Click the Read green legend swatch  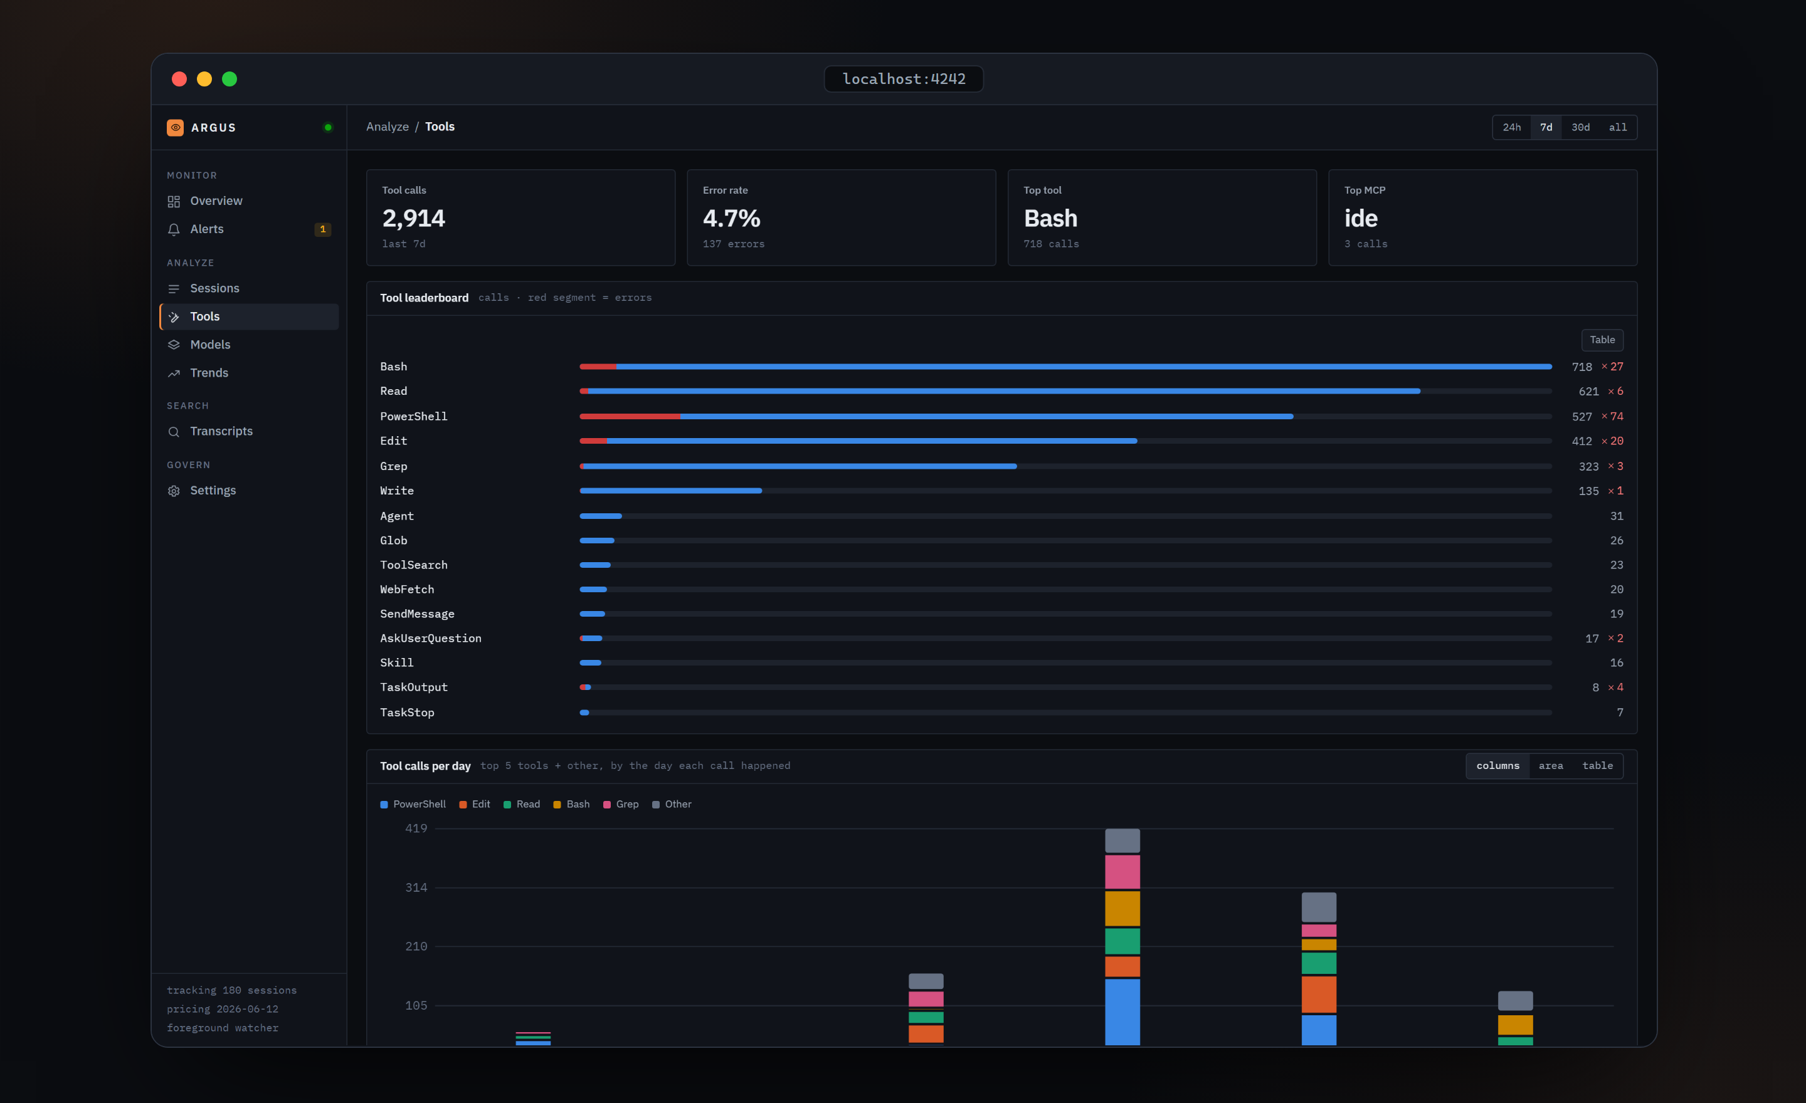pyautogui.click(x=507, y=805)
